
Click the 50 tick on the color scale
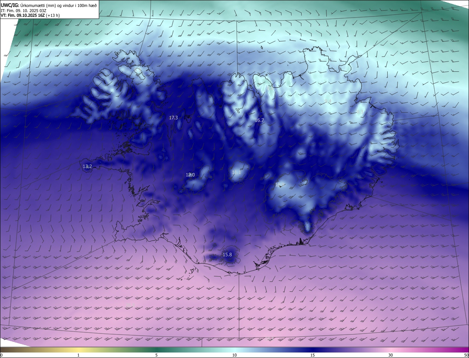466,355
